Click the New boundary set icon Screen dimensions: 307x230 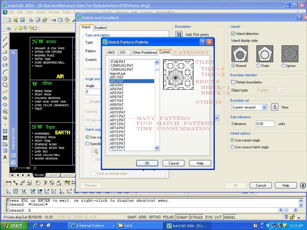pos(275,107)
